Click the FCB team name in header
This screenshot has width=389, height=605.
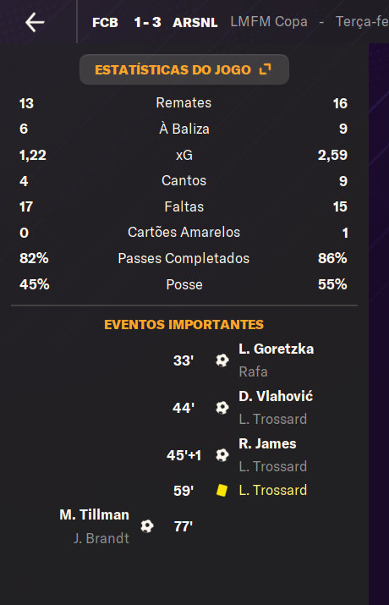[x=105, y=22]
